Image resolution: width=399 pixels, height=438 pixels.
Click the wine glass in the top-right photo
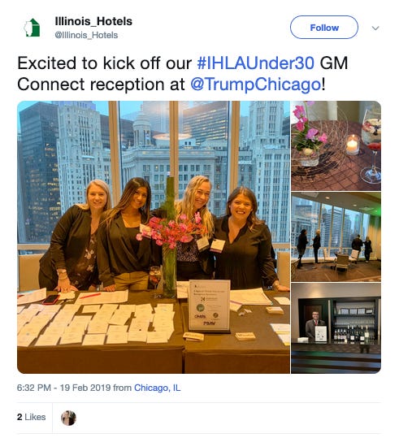point(372,145)
